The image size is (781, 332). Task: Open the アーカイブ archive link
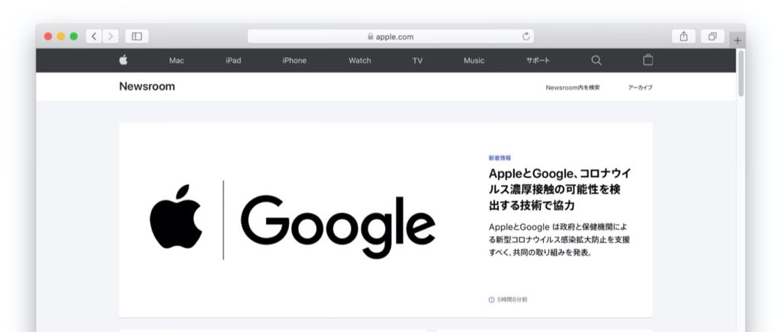click(640, 88)
